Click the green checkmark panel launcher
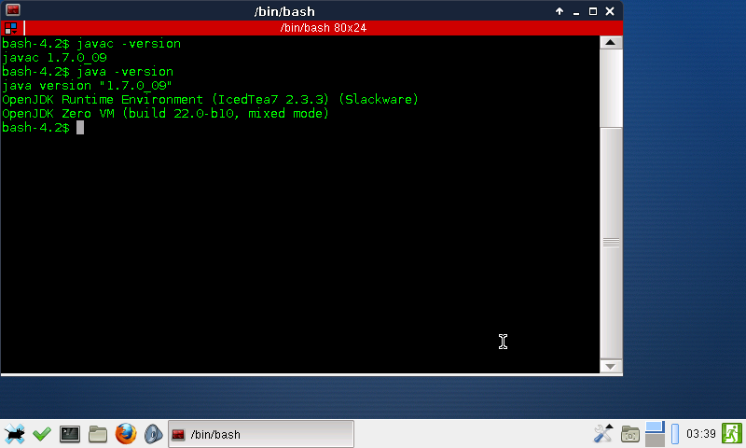746x448 pixels. (42, 434)
